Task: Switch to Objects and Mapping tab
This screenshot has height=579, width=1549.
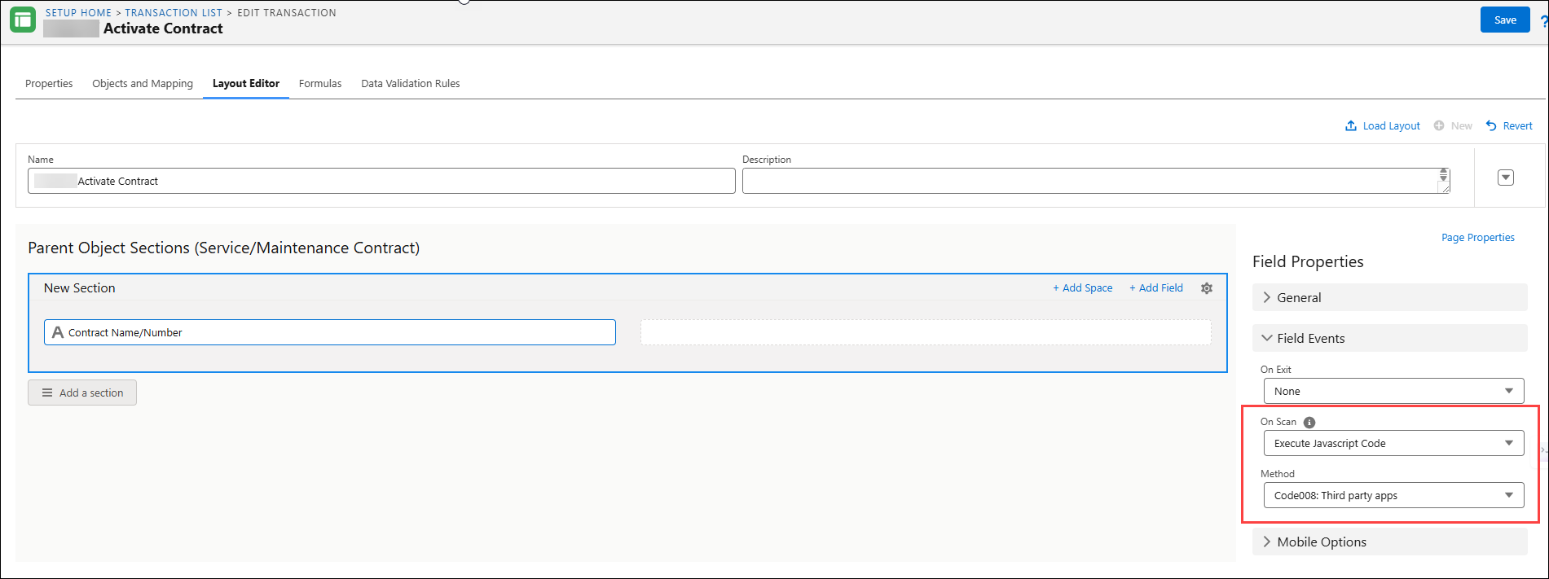Action: (143, 83)
